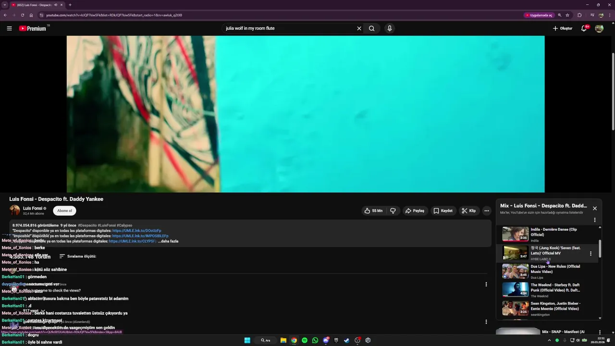Open File Explorer from the taskbar

pos(283,340)
